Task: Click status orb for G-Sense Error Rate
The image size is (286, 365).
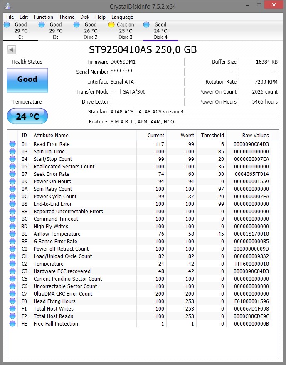Action: tap(12, 241)
